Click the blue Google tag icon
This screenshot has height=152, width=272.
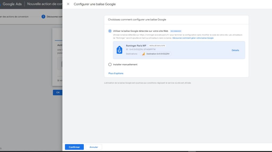tap(119, 50)
